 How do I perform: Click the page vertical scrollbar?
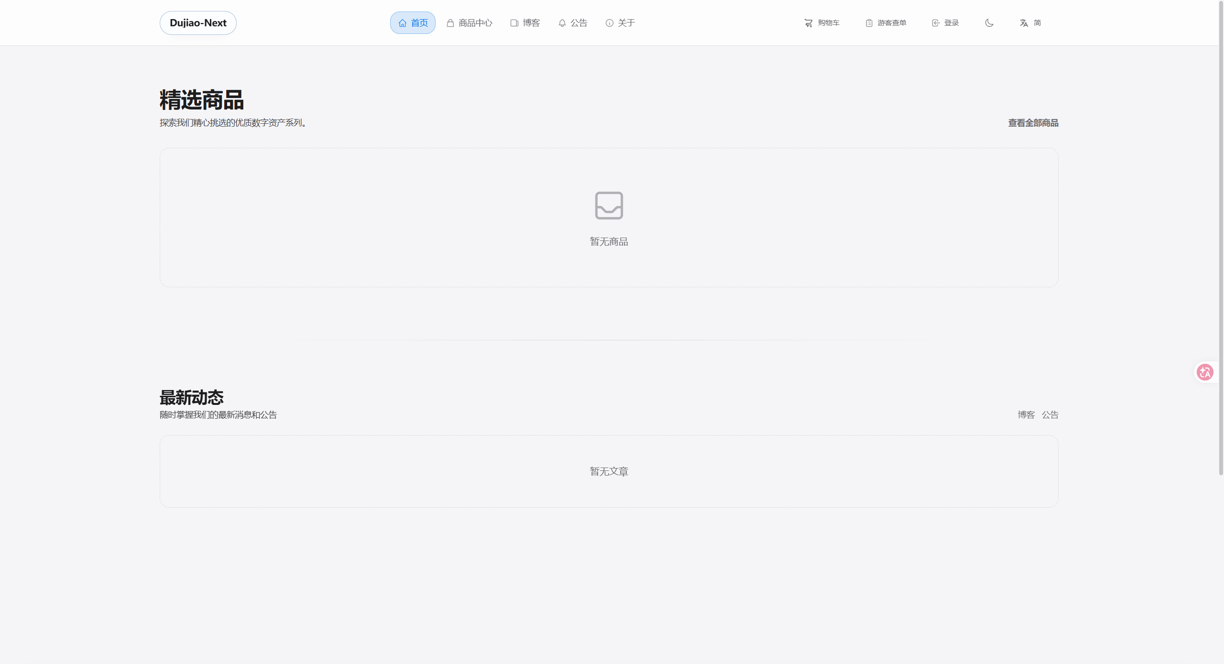[x=1221, y=238]
